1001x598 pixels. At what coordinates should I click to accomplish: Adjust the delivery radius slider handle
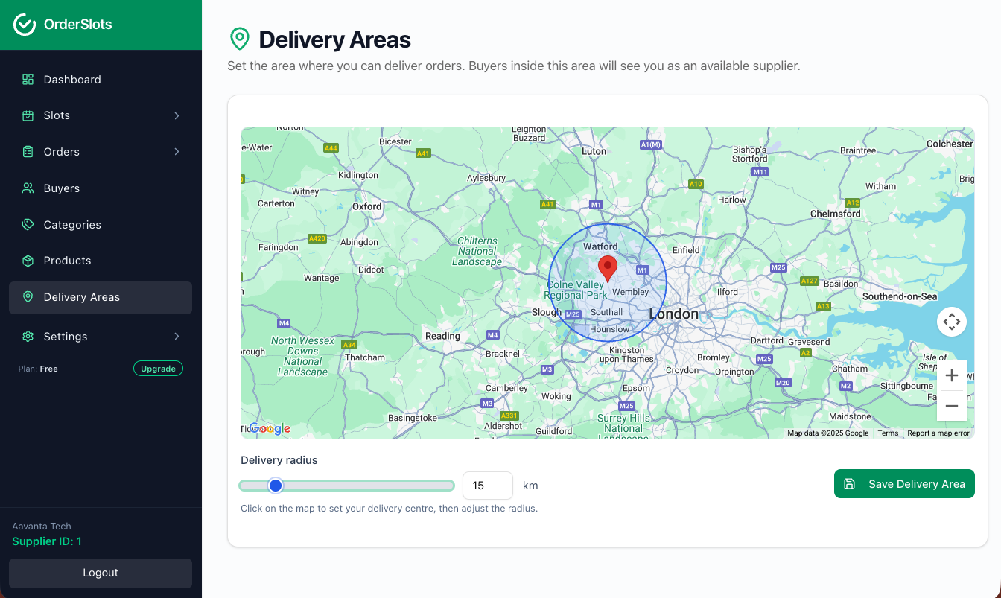coord(276,485)
